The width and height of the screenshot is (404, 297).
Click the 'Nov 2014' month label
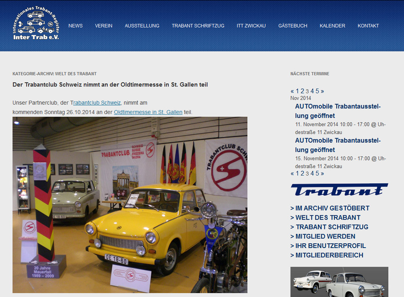coord(301,98)
